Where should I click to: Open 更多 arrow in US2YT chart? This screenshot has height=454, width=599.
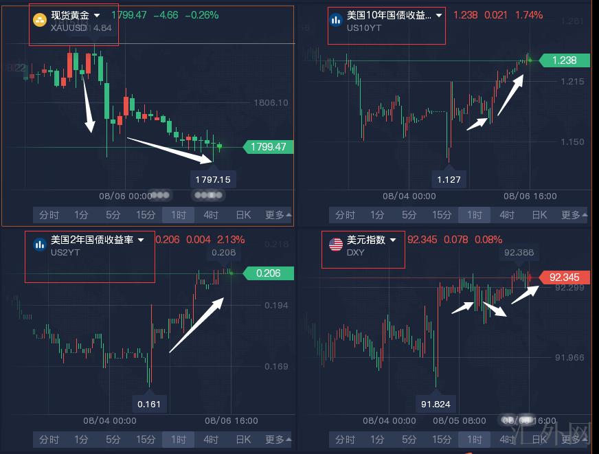pyautogui.click(x=289, y=440)
